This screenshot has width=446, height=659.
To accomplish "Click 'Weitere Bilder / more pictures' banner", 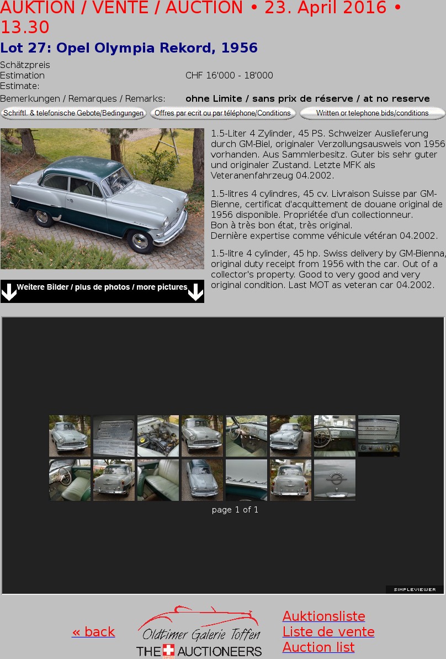I will point(102,291).
